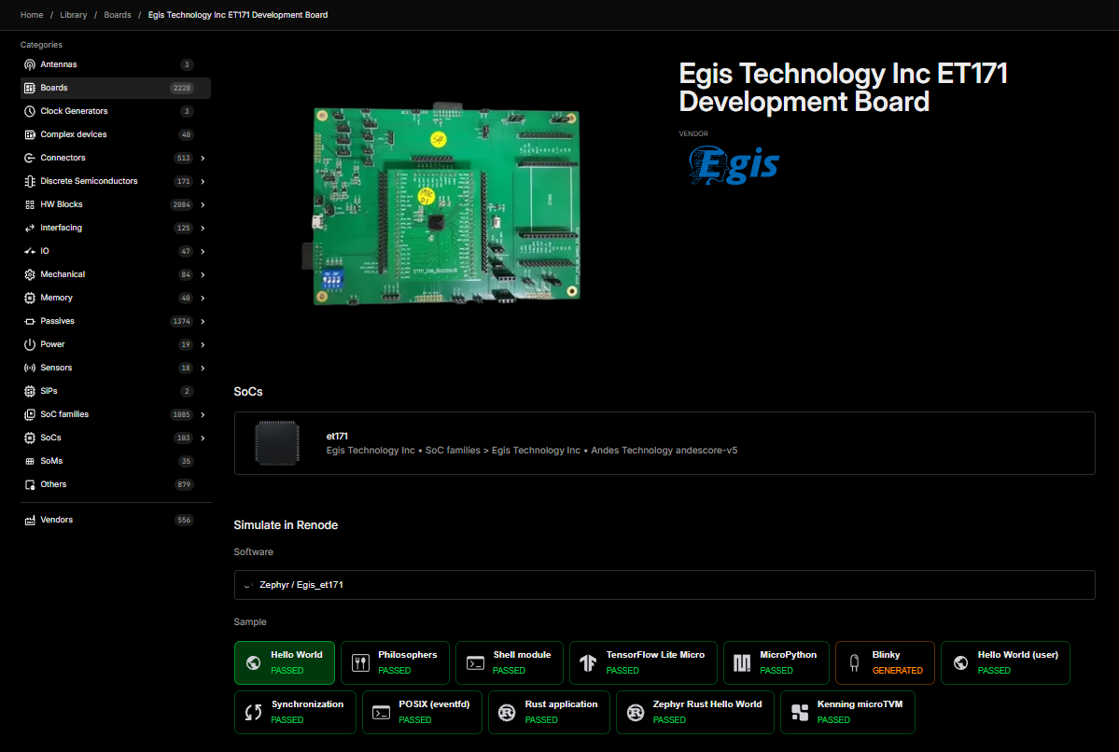Click the Sensors signal icon
The width and height of the screenshot is (1119, 752).
point(29,368)
